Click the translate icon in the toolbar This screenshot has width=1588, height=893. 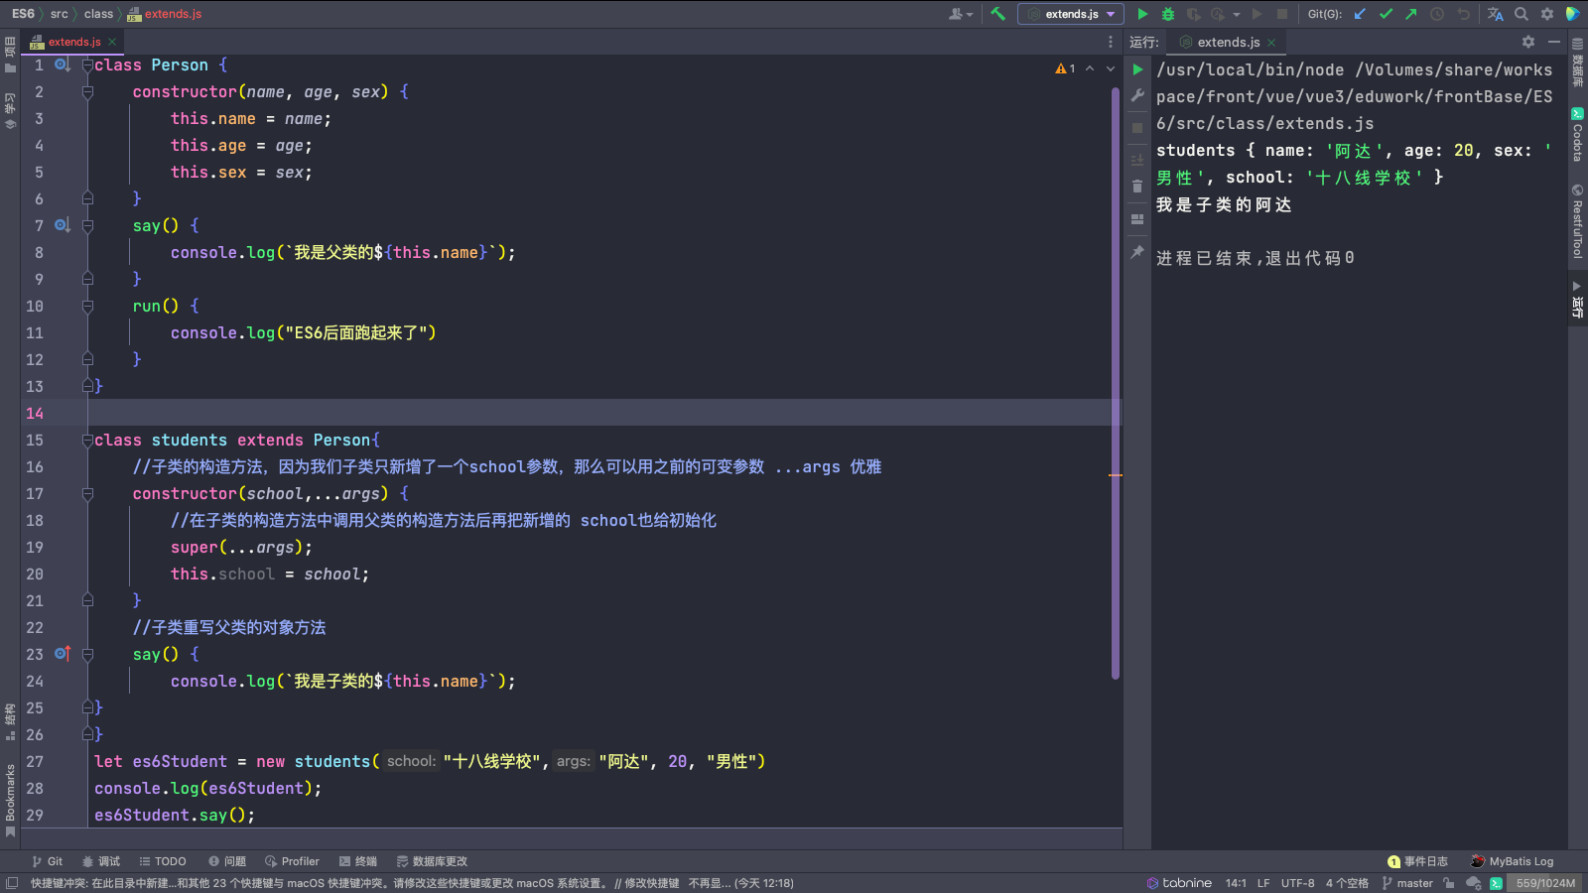(x=1495, y=14)
